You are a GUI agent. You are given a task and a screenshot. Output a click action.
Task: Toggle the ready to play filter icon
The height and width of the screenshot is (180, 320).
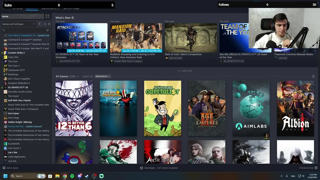coord(49,24)
